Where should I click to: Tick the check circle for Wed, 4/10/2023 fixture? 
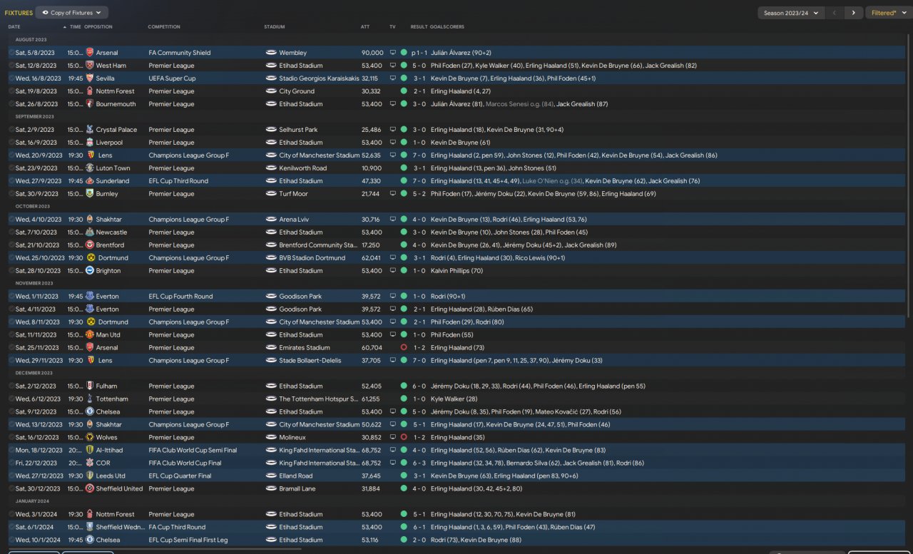pos(11,220)
